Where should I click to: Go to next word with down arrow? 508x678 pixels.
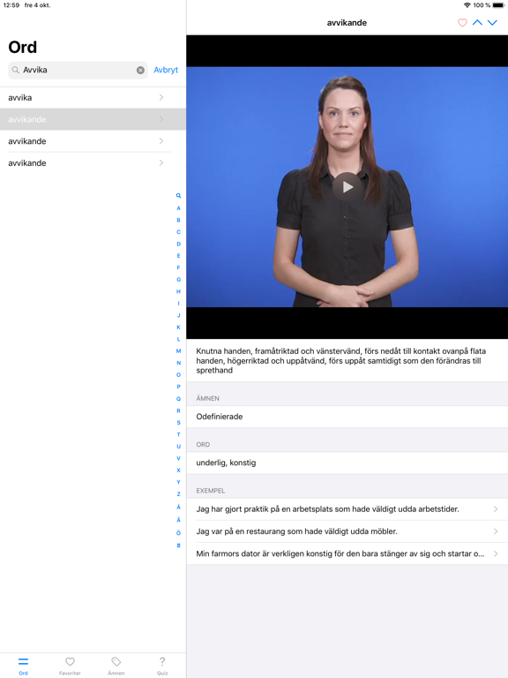(x=492, y=22)
